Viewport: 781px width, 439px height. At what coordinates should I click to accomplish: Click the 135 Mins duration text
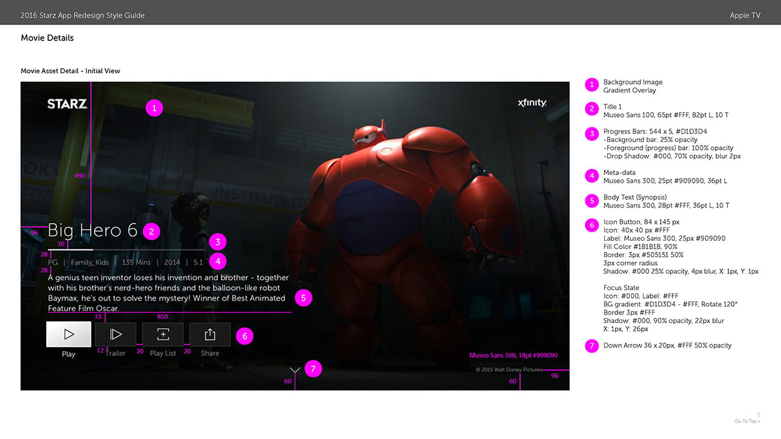(136, 263)
